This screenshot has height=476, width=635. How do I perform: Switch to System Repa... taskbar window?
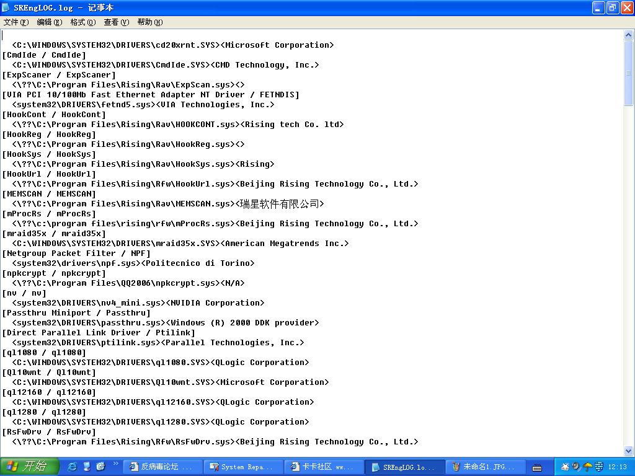coord(243,467)
